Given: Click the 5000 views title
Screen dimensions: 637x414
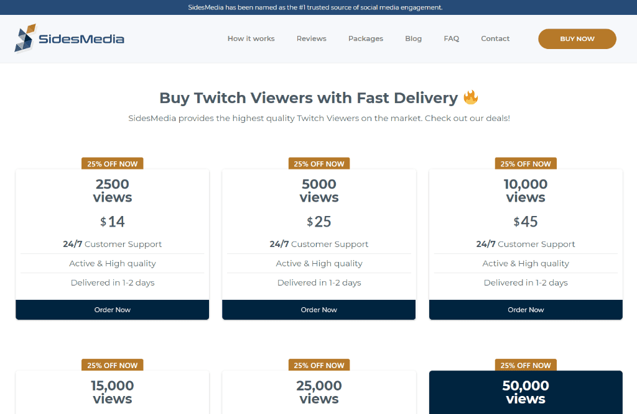Looking at the screenshot, I should (319, 191).
